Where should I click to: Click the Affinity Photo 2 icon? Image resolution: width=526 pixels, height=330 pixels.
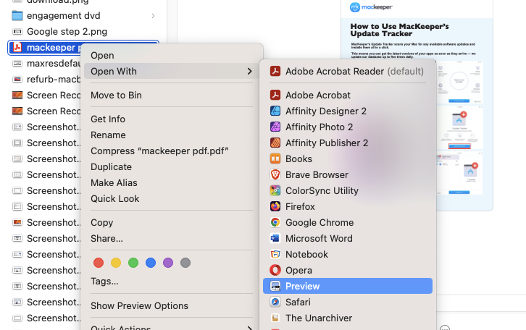(x=275, y=127)
